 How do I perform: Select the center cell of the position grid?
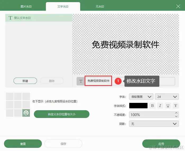18,105
